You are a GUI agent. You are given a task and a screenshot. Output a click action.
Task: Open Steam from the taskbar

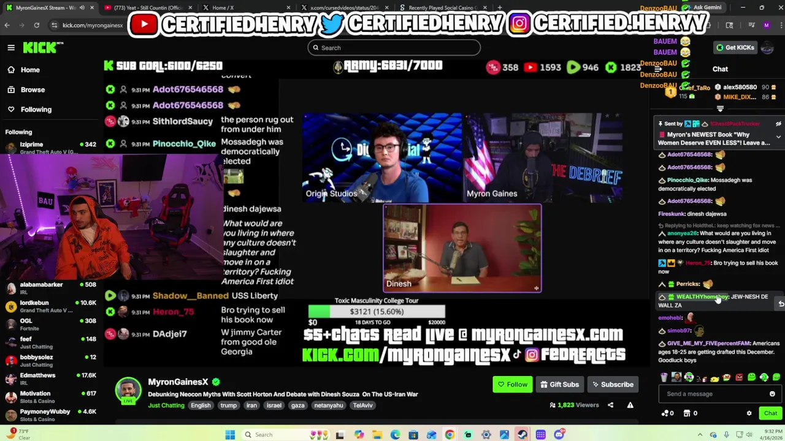pyautogui.click(x=523, y=435)
